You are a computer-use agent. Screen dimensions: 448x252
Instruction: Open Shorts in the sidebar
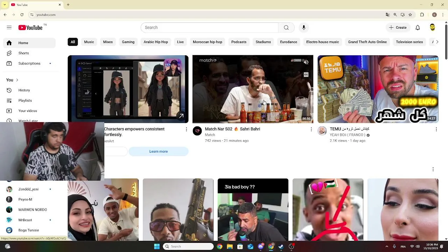click(29, 53)
